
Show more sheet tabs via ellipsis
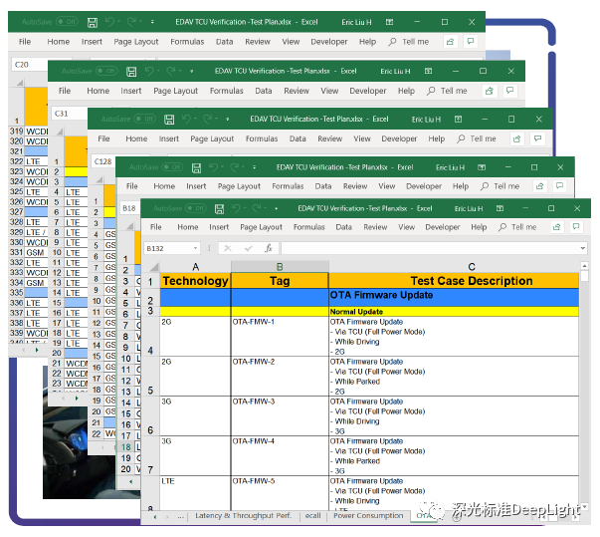point(181,516)
